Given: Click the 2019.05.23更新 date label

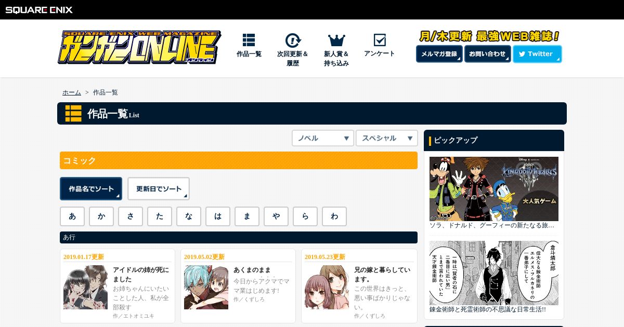Looking at the screenshot, I should (325, 257).
